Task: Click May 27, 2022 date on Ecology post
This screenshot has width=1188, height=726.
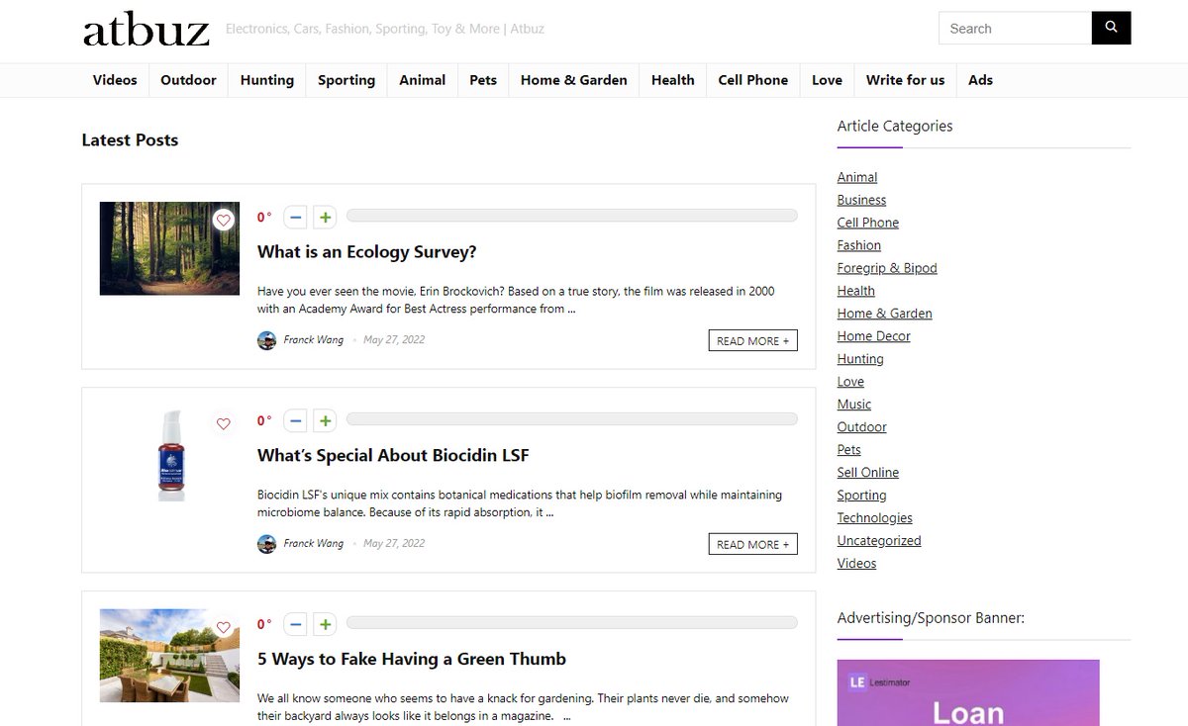Action: [x=394, y=340]
